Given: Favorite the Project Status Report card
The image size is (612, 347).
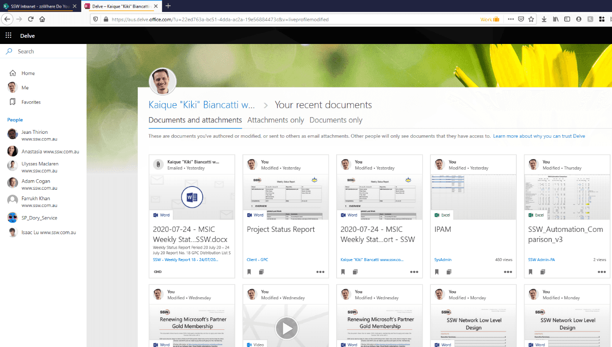Looking at the screenshot, I should click(249, 272).
